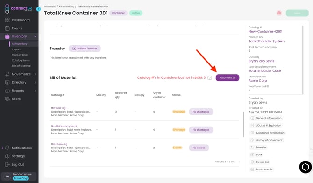Open Bryan Rep Lewis custody link
The image size is (313, 183).
(261, 61)
